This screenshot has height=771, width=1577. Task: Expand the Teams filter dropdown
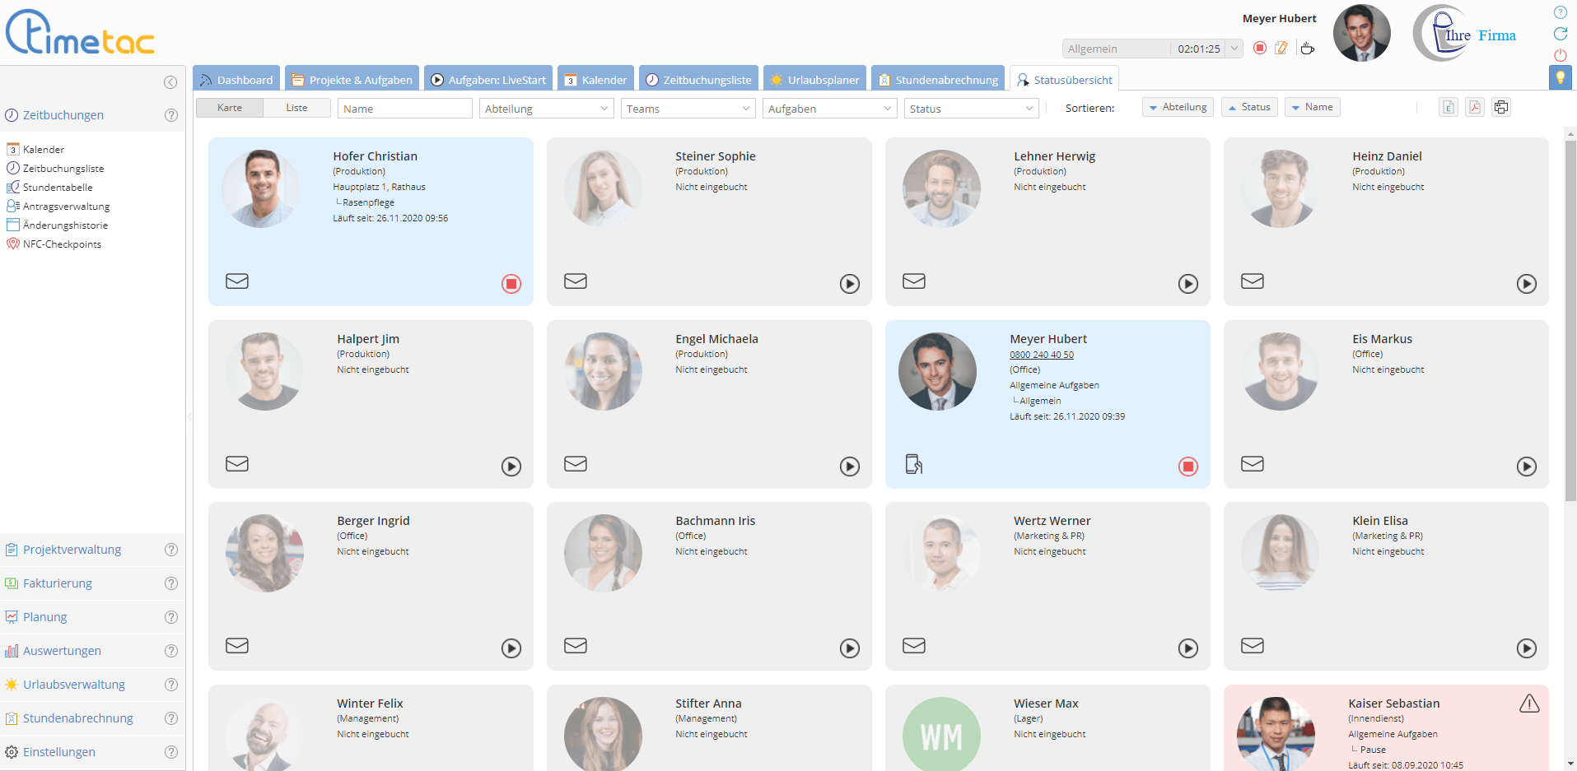[688, 109]
